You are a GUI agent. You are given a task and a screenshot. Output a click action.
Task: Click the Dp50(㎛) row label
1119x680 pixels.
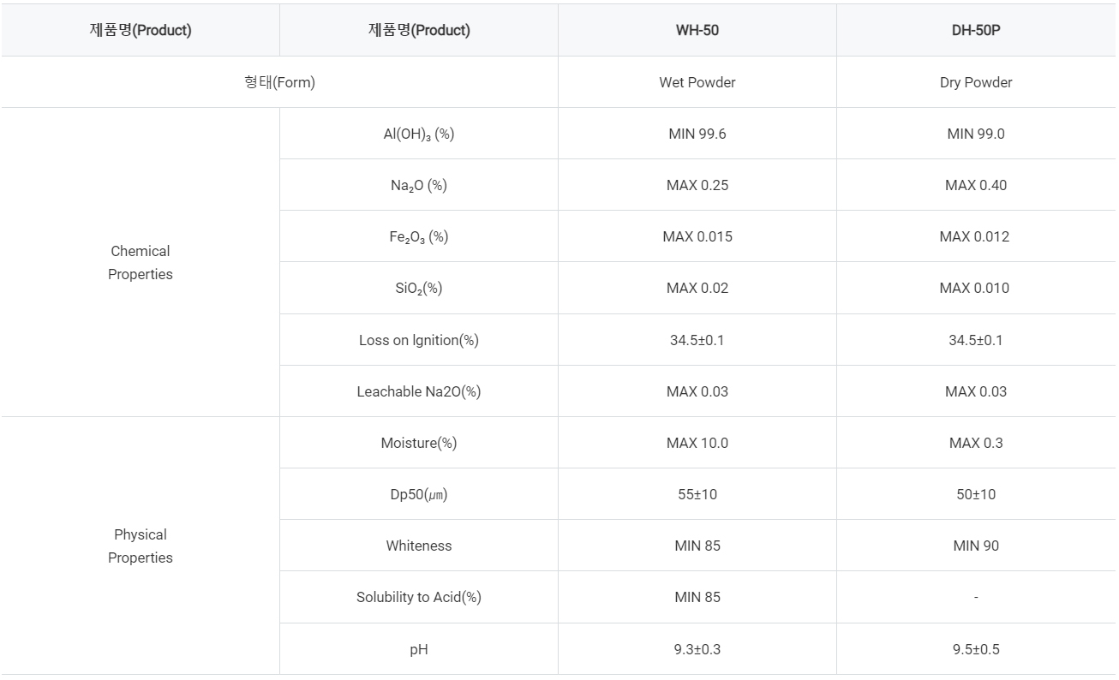coord(418,494)
